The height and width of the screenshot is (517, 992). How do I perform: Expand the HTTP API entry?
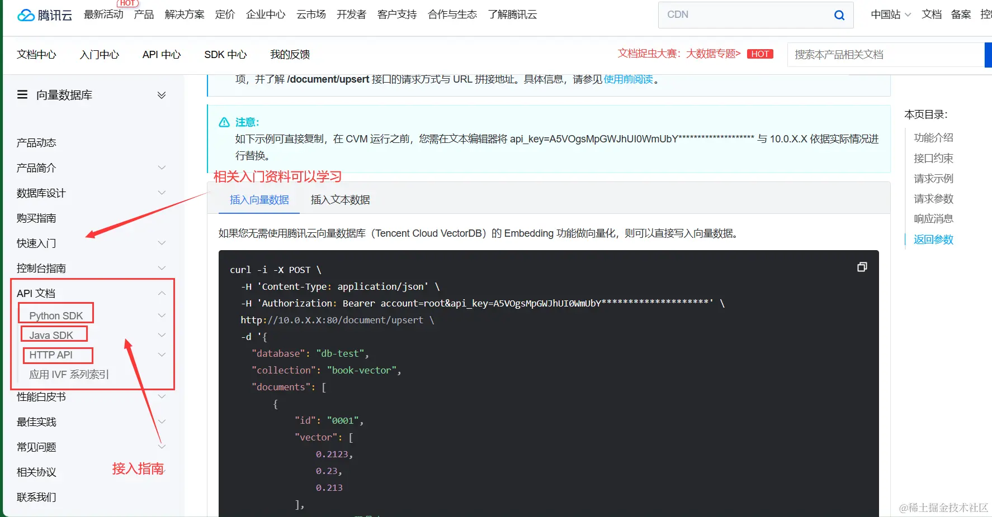click(162, 355)
